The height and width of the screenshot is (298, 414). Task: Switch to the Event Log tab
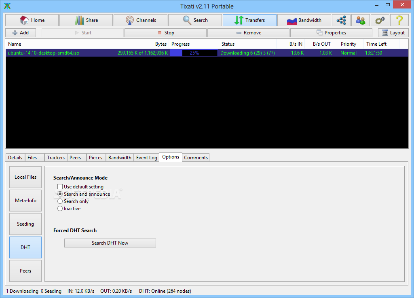pos(147,158)
